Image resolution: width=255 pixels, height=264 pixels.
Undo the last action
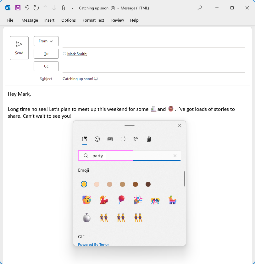click(27, 8)
